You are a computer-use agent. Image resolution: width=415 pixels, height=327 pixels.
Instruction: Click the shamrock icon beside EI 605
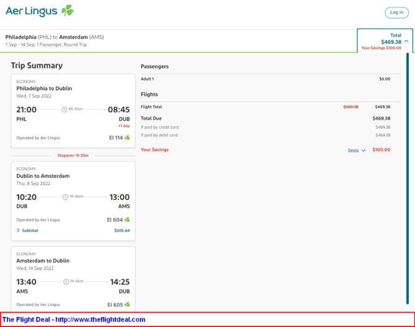click(128, 305)
